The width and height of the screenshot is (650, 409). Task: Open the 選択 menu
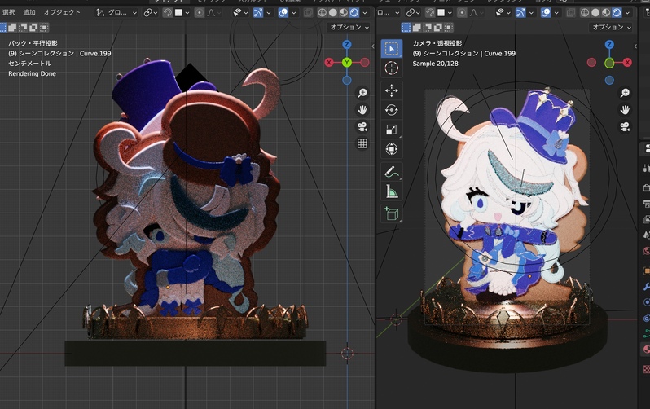tap(8, 12)
